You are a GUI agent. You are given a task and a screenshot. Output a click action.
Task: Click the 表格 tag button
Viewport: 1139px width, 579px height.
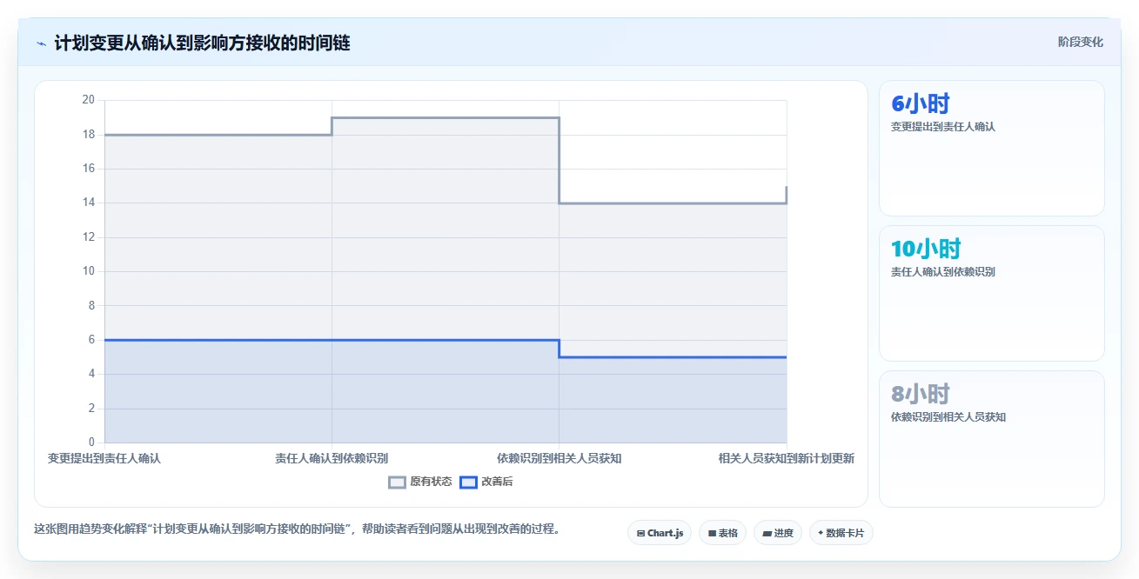722,533
